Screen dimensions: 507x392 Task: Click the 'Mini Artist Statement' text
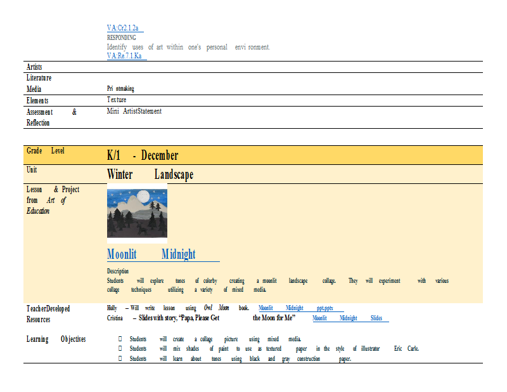[x=134, y=111]
